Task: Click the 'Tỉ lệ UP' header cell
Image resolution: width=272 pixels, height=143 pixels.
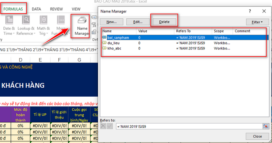Action: 40,115
